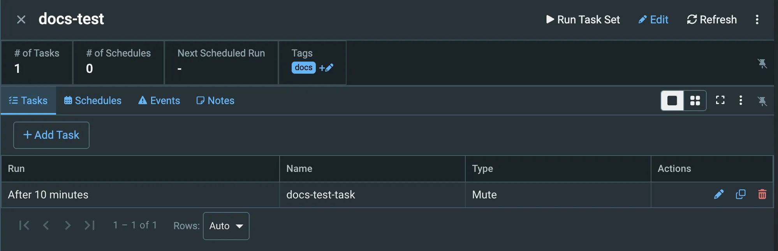Select the docs tag chip
The image size is (778, 251).
(303, 67)
